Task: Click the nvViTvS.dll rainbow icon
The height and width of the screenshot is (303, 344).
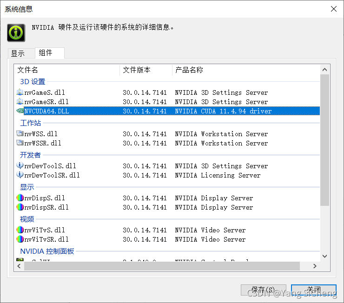Action: (x=20, y=230)
